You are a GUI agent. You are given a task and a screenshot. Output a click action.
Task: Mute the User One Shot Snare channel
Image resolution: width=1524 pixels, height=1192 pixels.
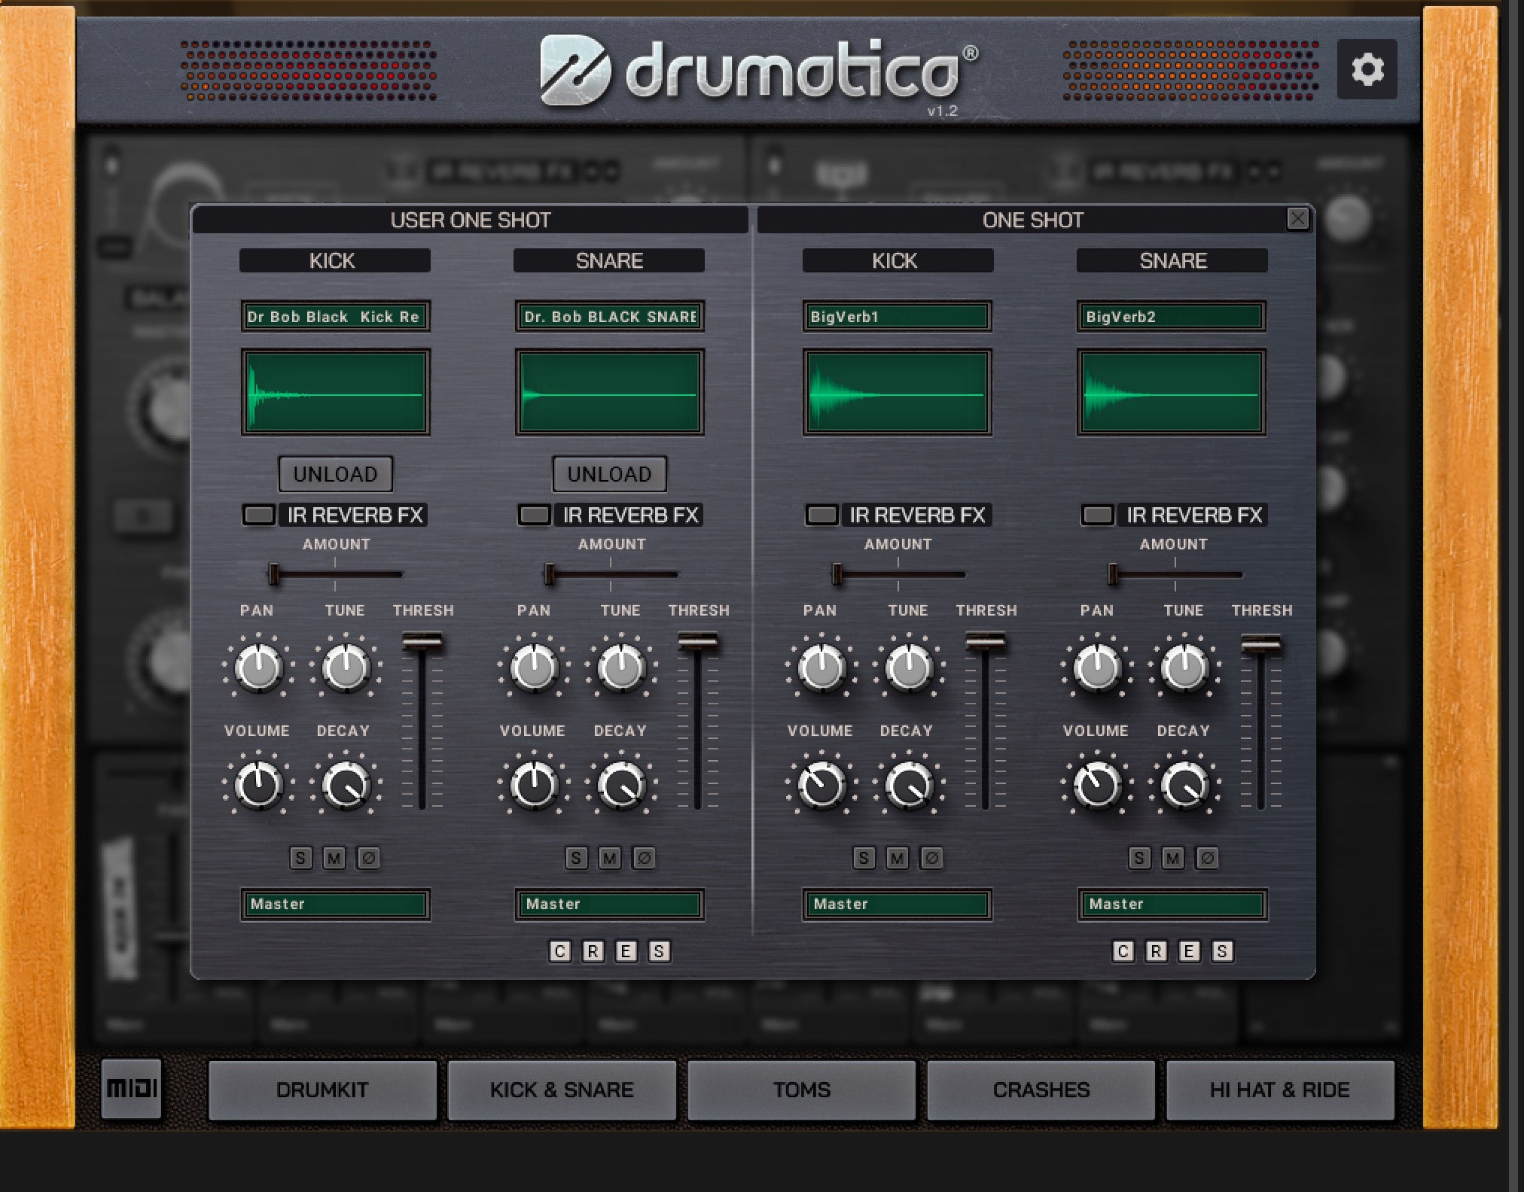[x=609, y=858]
